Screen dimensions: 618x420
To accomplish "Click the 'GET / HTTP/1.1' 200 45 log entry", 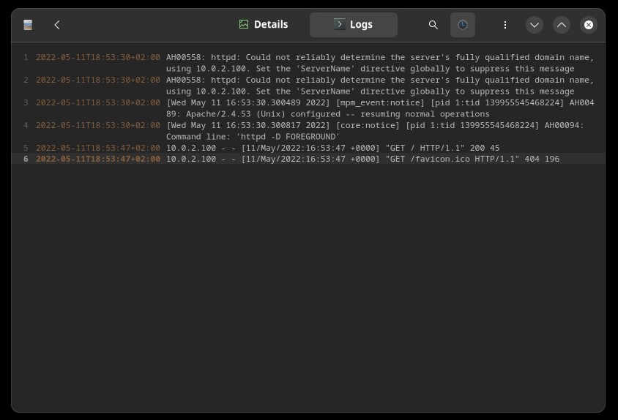I will [332, 148].
